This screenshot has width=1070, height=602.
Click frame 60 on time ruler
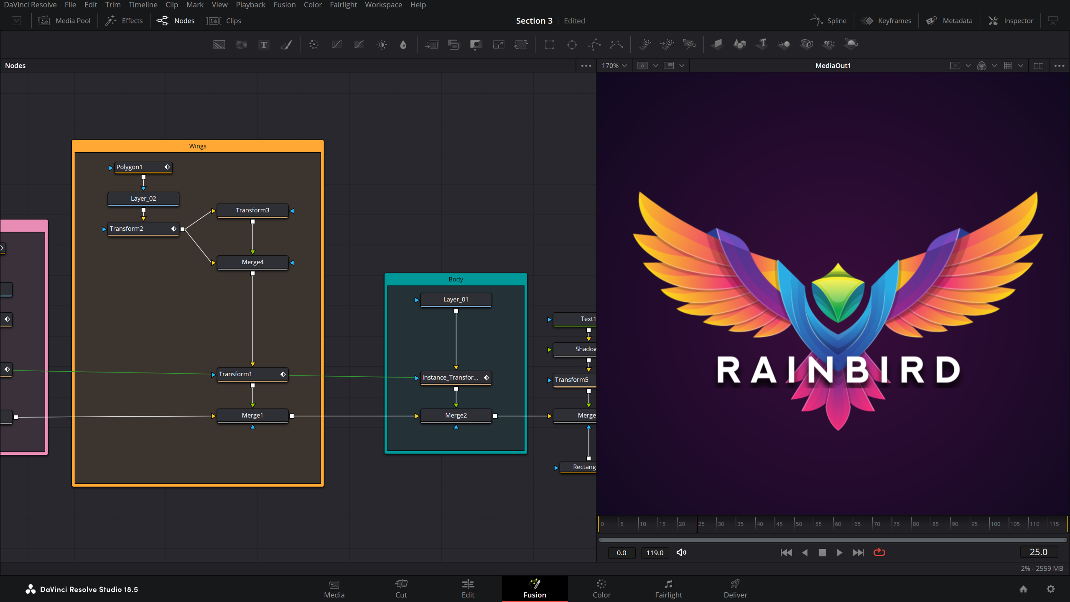click(x=834, y=523)
